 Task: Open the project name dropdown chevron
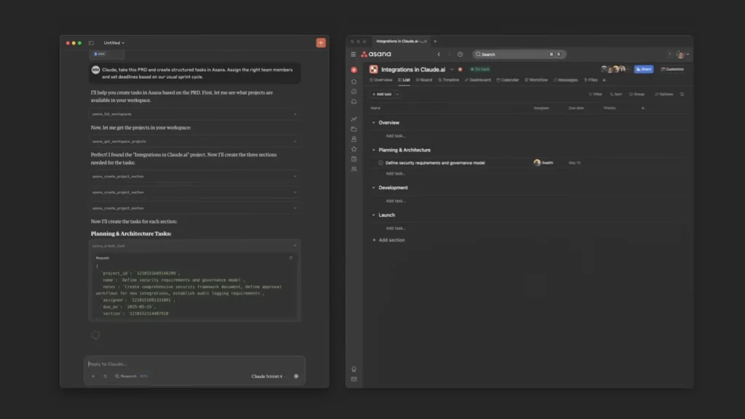(452, 69)
